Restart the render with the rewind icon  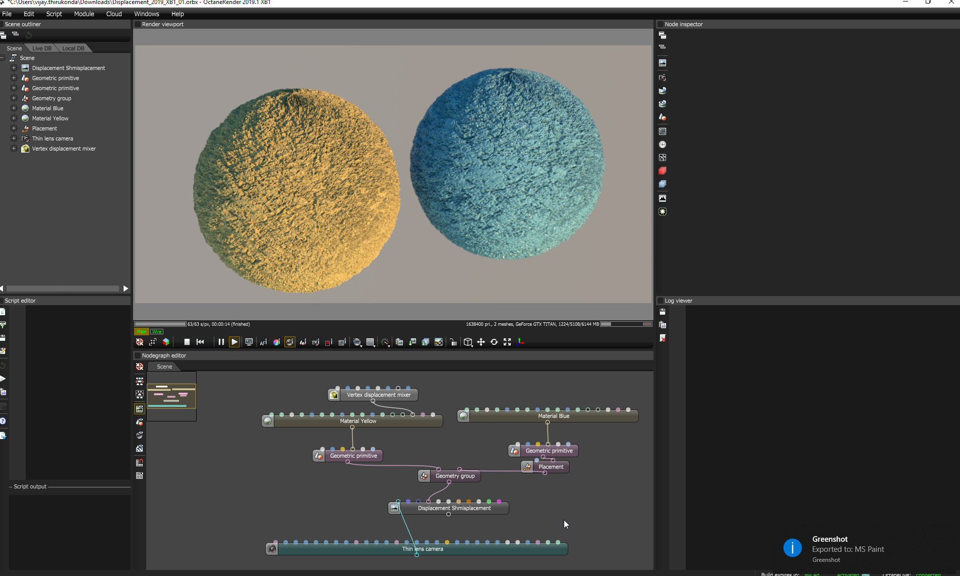[200, 342]
